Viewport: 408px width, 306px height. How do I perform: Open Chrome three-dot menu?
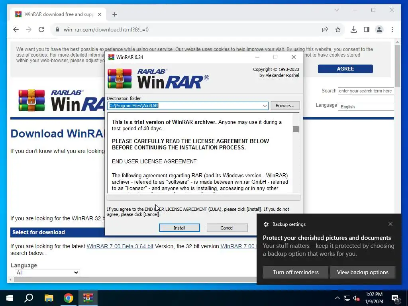[x=392, y=29]
